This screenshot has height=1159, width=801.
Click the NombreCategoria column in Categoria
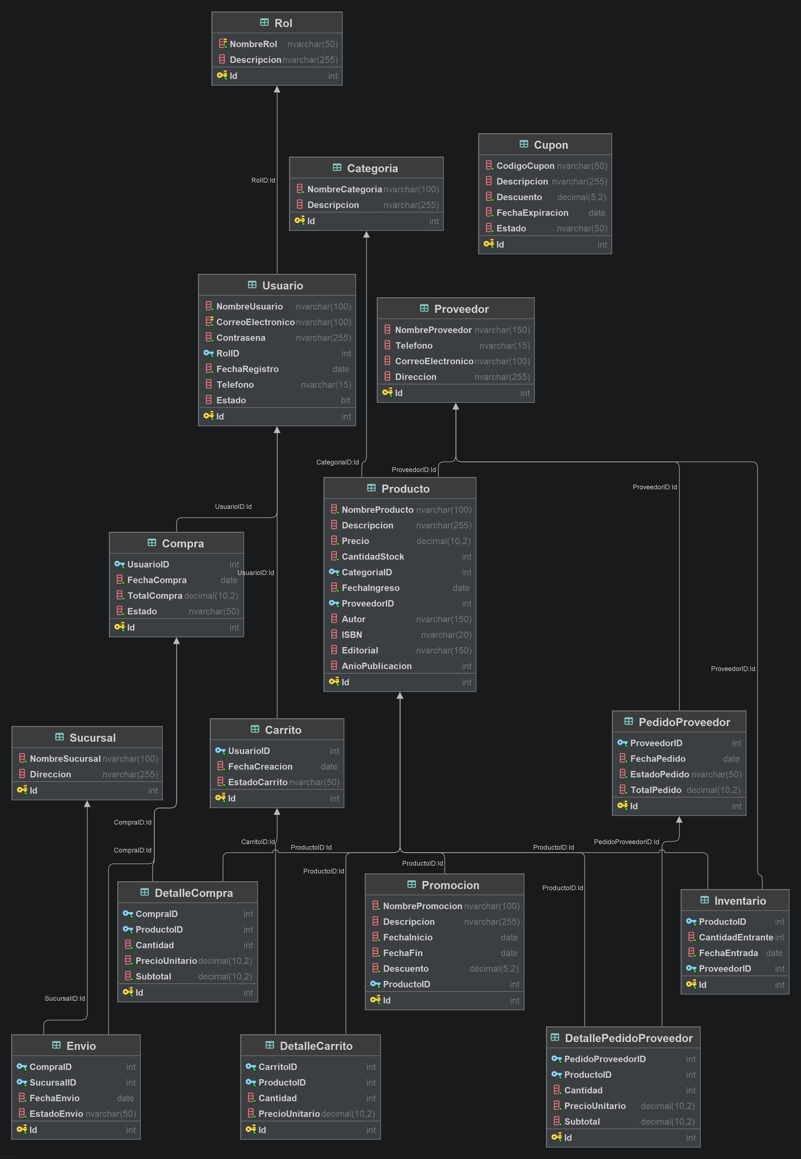(367, 189)
